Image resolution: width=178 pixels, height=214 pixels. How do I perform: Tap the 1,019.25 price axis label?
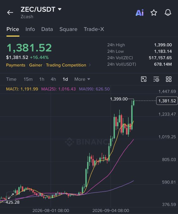[167, 137]
